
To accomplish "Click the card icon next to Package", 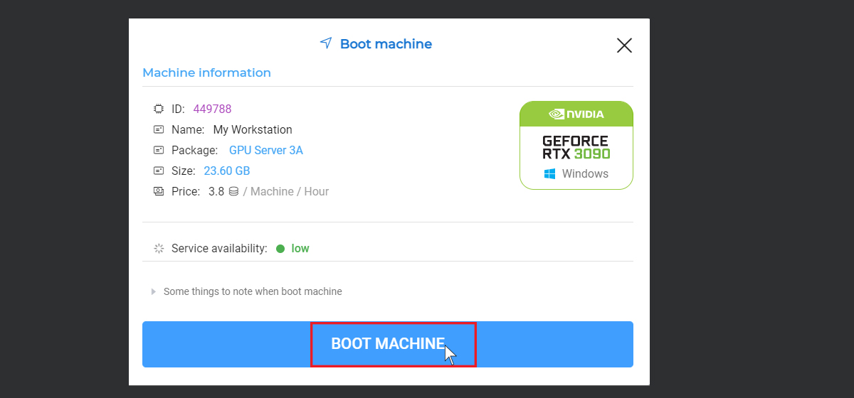I will pyautogui.click(x=159, y=150).
